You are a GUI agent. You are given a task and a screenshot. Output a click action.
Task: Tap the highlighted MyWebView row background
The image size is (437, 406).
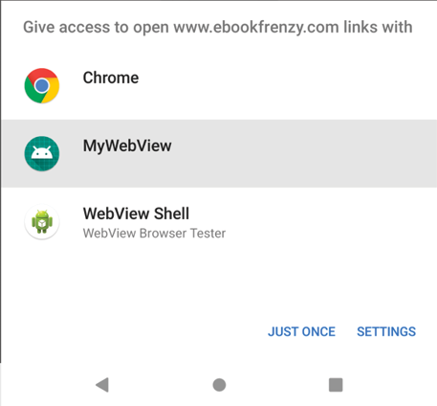[219, 153]
